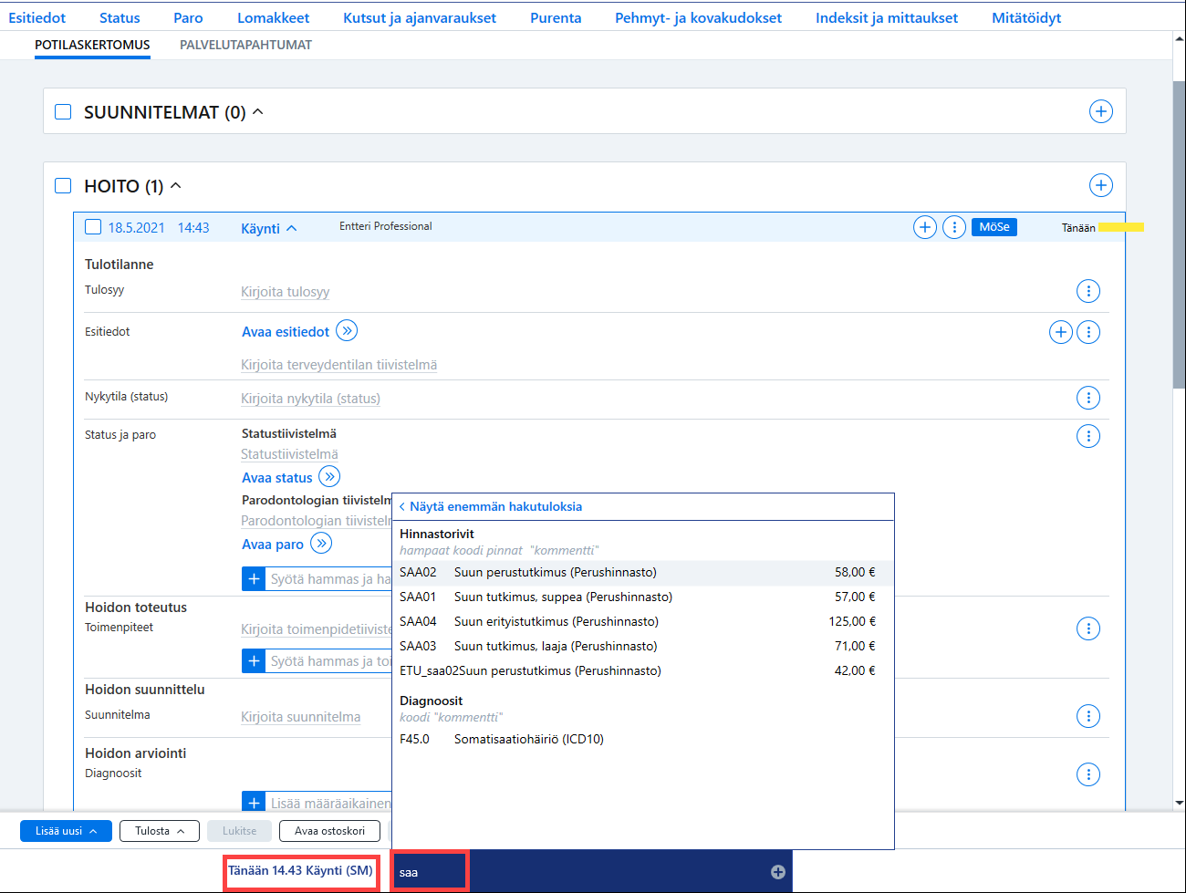Click Avaa ostoskori button
Image resolution: width=1186 pixels, height=893 pixels.
(x=329, y=831)
